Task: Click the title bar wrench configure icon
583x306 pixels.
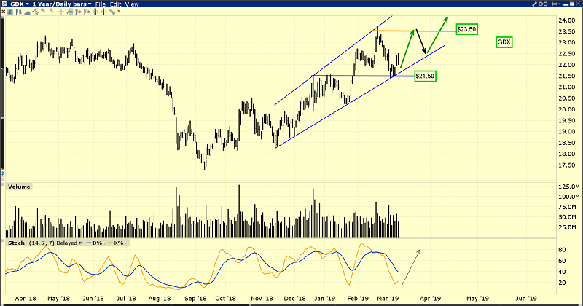Action: 535,4
